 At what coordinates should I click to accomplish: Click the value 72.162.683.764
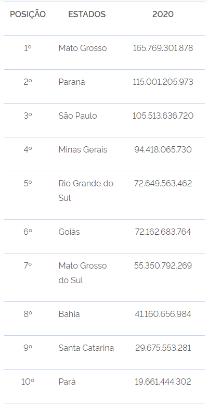pos(163,232)
